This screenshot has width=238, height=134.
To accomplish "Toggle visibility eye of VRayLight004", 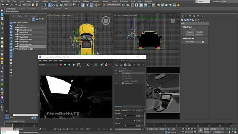I will 16,46.
